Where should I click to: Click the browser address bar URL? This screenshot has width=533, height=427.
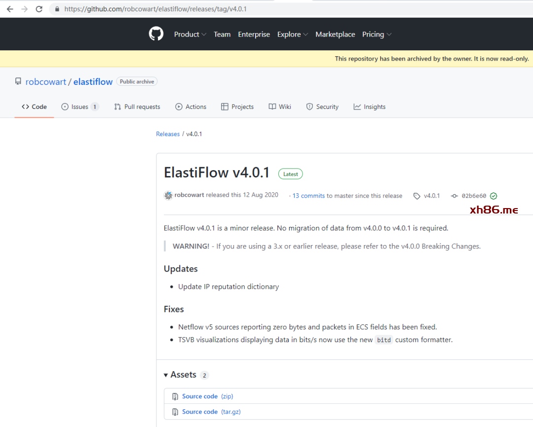click(x=155, y=9)
